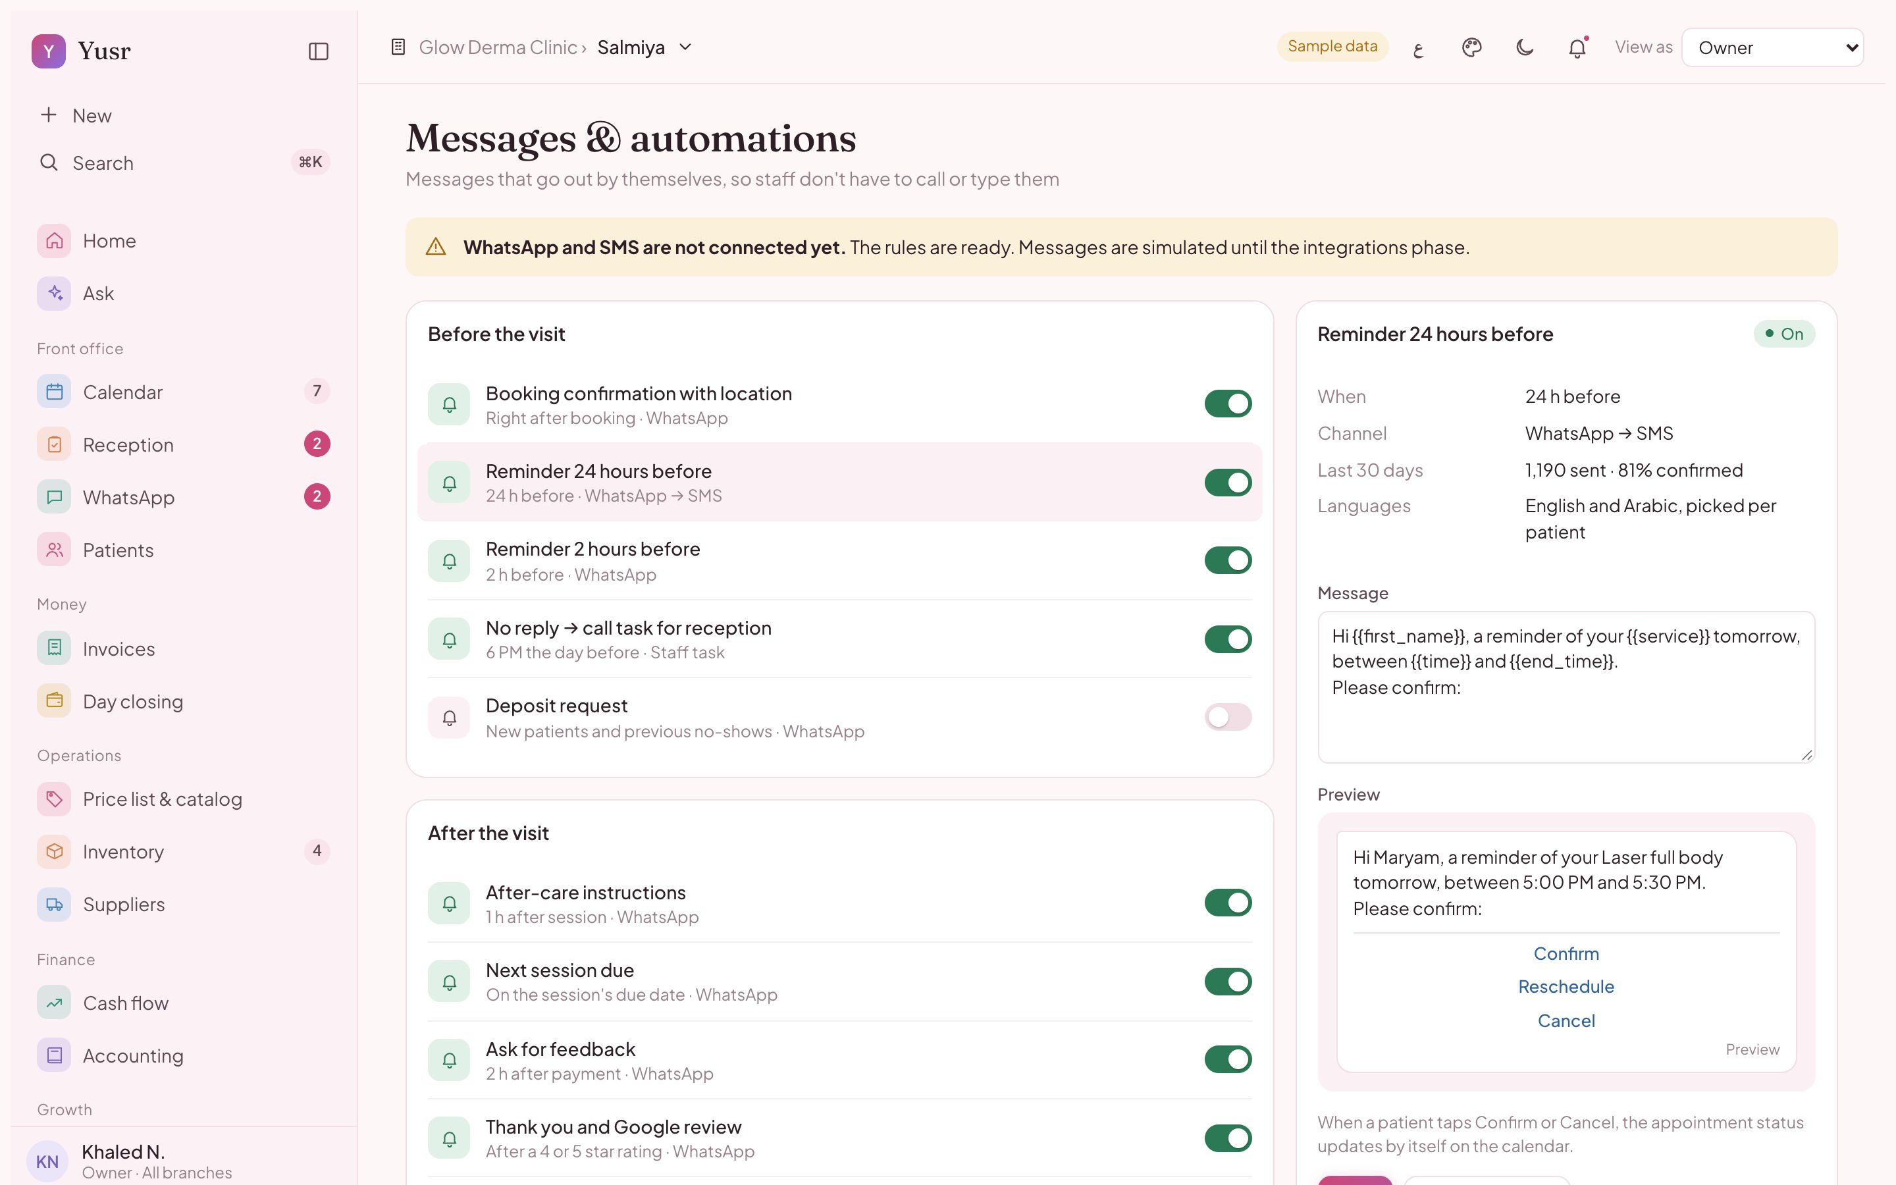Click into the Message text area

(x=1566, y=687)
